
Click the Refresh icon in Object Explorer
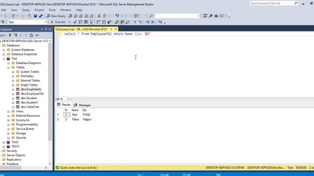click(x=31, y=35)
